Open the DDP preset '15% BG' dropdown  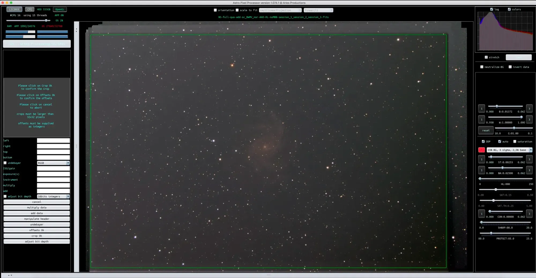coord(509,150)
